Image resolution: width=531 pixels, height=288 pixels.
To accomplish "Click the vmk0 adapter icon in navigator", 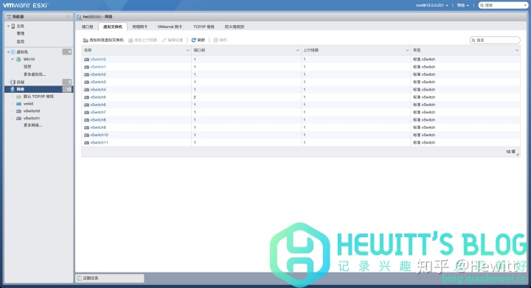I will (x=18, y=104).
